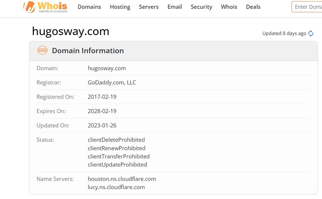Open the Hosting menu
Image resolution: width=322 pixels, height=199 pixels.
(120, 7)
